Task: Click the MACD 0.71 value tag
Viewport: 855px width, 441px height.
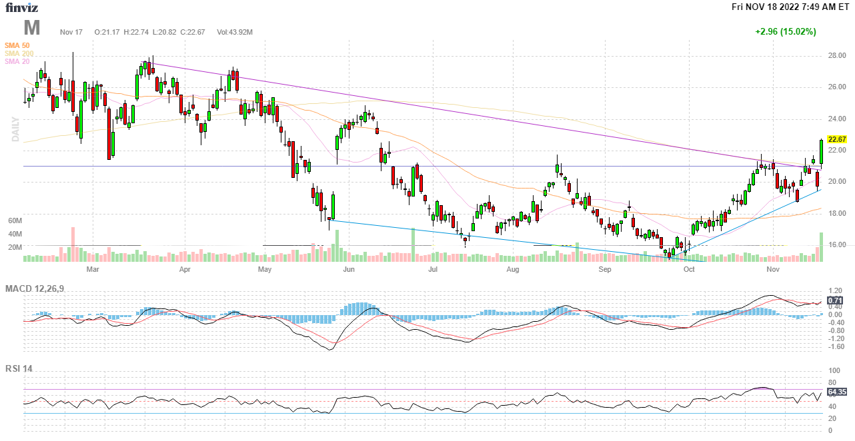Action: (836, 300)
